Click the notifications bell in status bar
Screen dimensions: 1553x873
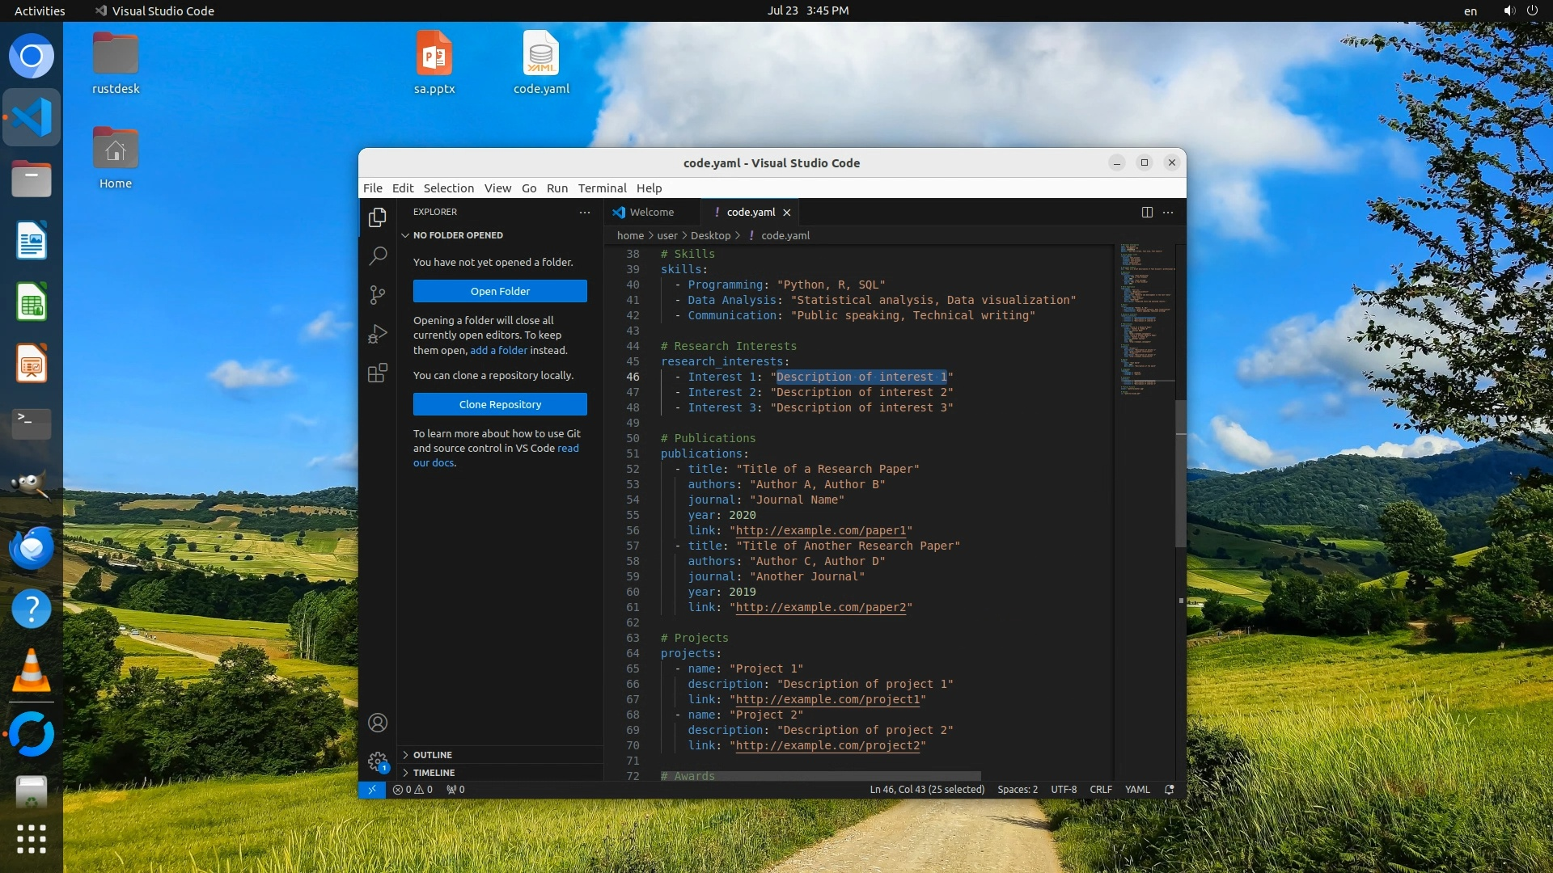pos(1169,790)
